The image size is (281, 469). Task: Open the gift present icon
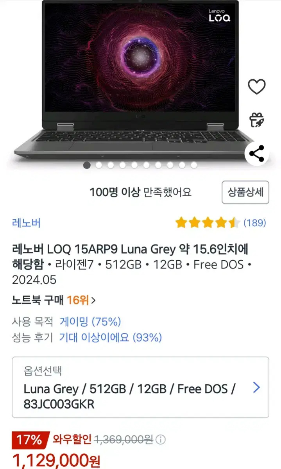(257, 119)
